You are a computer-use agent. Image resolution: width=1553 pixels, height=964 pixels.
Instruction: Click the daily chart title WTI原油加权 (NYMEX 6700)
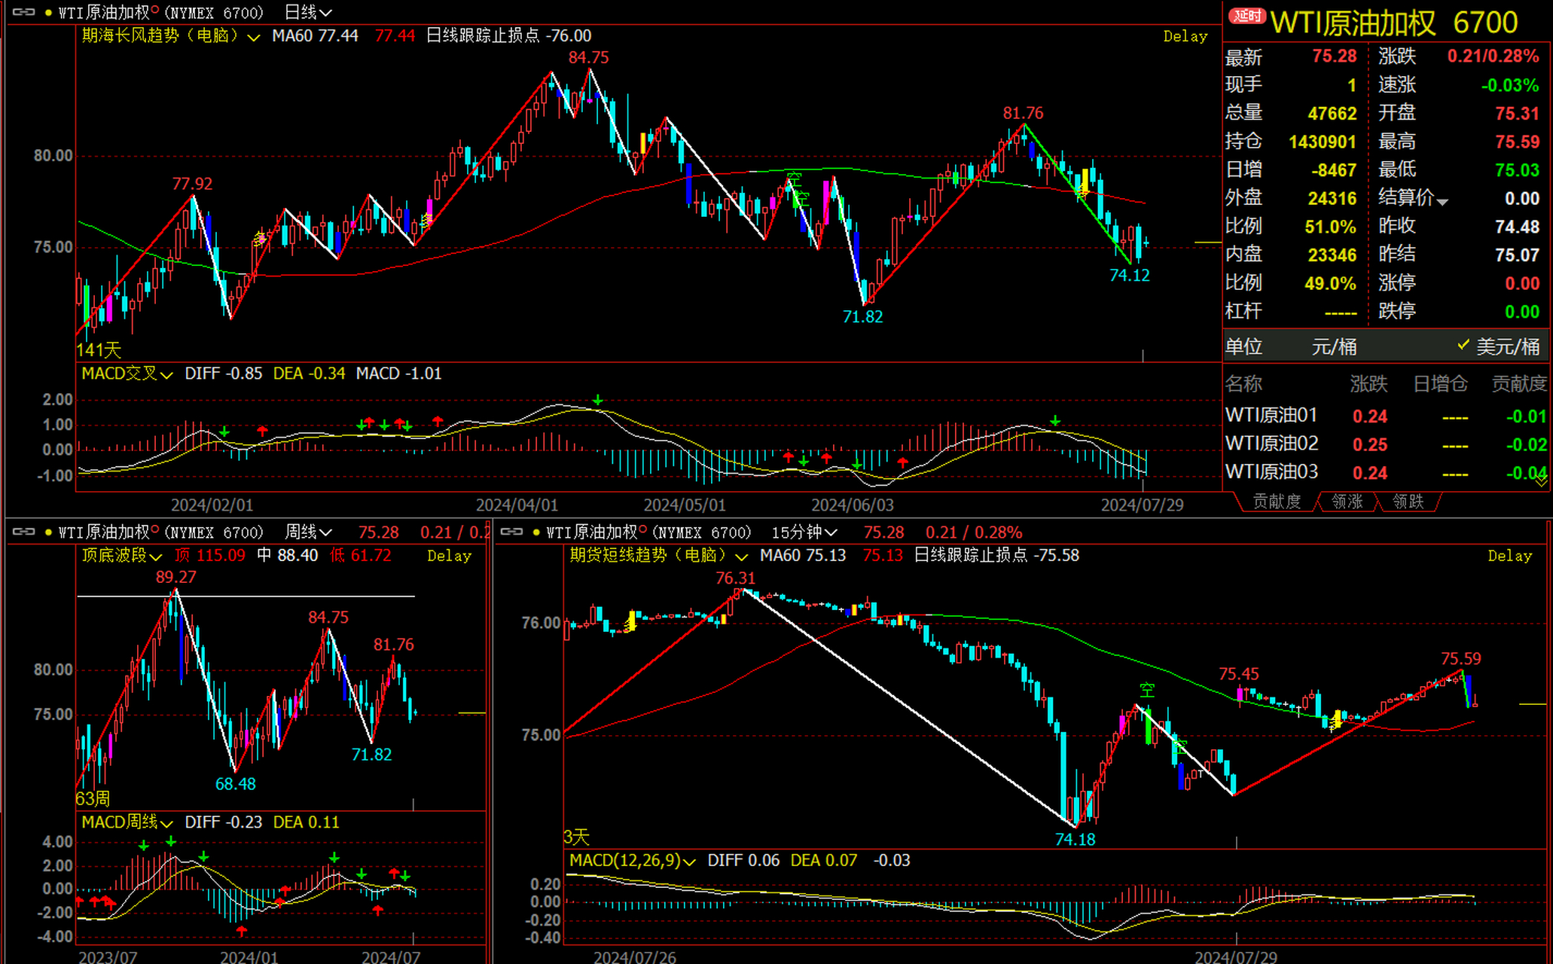pos(161,13)
